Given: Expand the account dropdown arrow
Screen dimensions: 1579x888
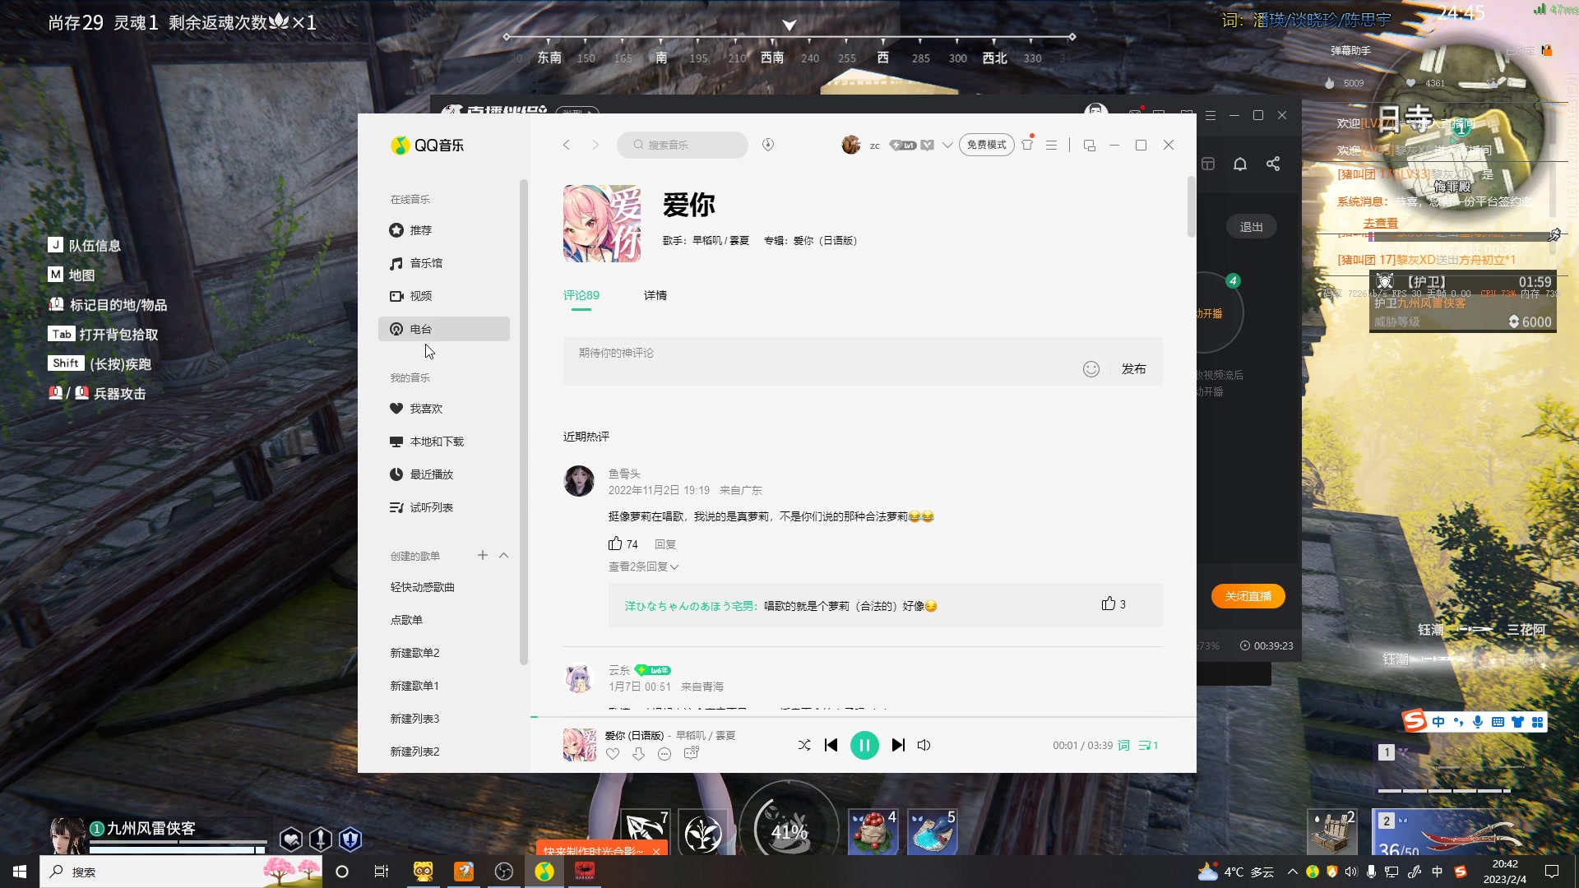Looking at the screenshot, I should click(947, 145).
